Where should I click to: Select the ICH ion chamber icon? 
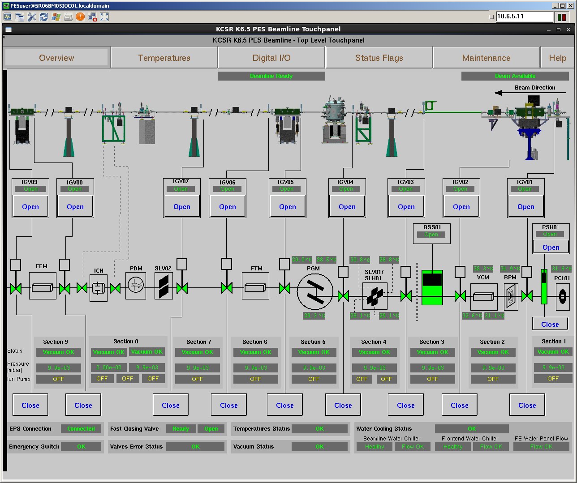[99, 288]
